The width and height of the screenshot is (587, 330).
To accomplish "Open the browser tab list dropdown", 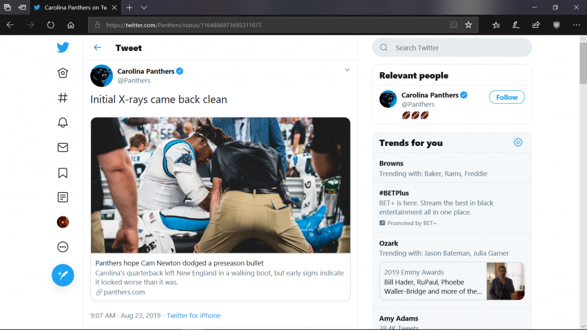I will pyautogui.click(x=144, y=8).
